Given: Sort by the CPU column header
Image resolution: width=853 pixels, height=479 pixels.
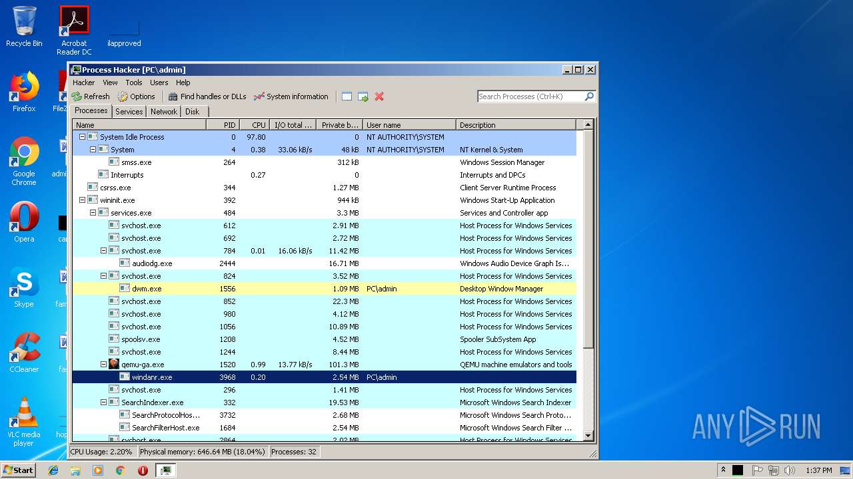Looking at the screenshot, I should [x=254, y=125].
